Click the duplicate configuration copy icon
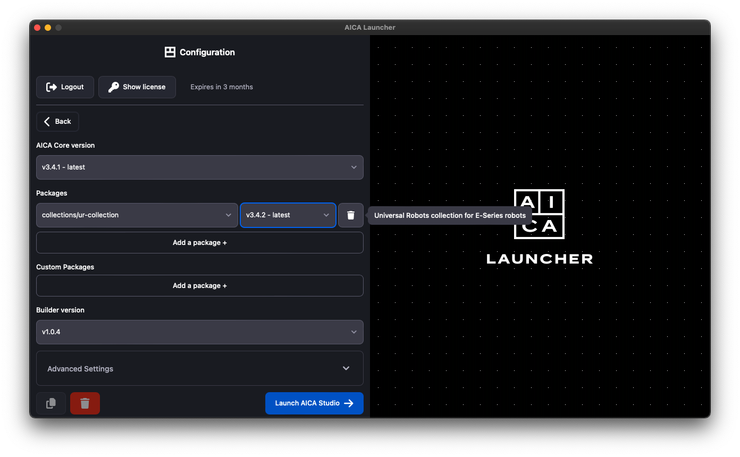The image size is (740, 457). (x=51, y=403)
